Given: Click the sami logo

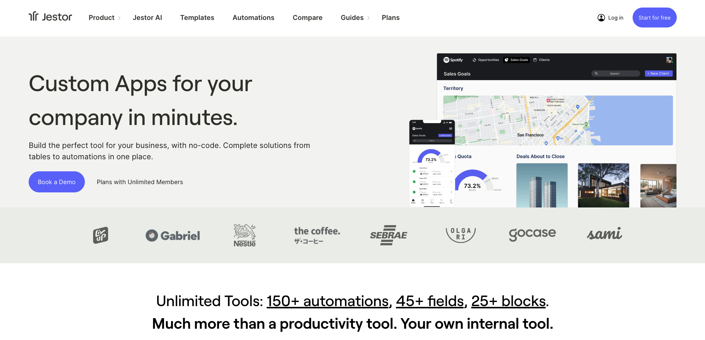Looking at the screenshot, I should click(x=604, y=234).
